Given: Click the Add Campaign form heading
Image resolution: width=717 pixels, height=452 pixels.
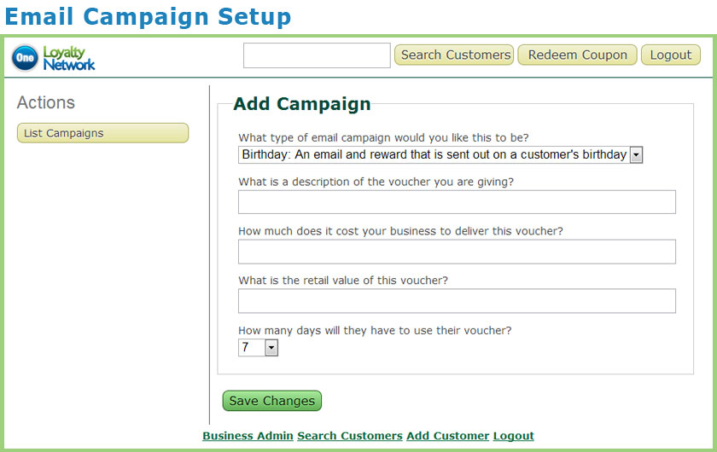Looking at the screenshot, I should pos(302,104).
